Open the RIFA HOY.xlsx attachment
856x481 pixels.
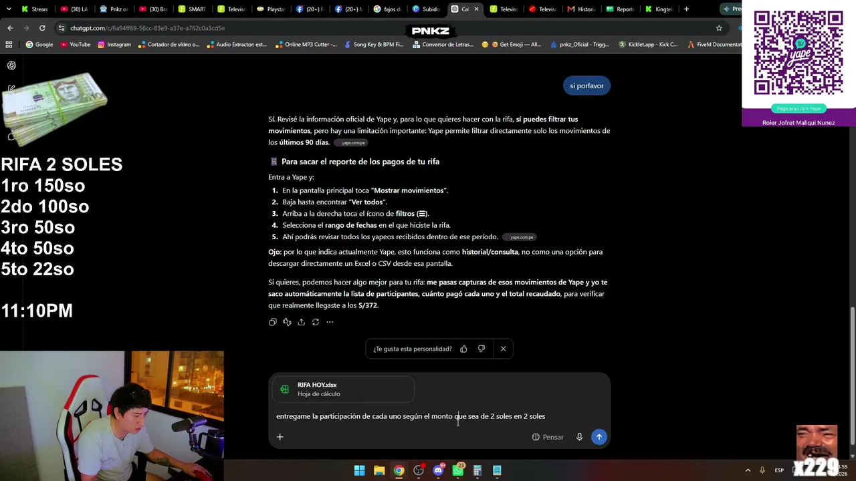click(x=343, y=389)
